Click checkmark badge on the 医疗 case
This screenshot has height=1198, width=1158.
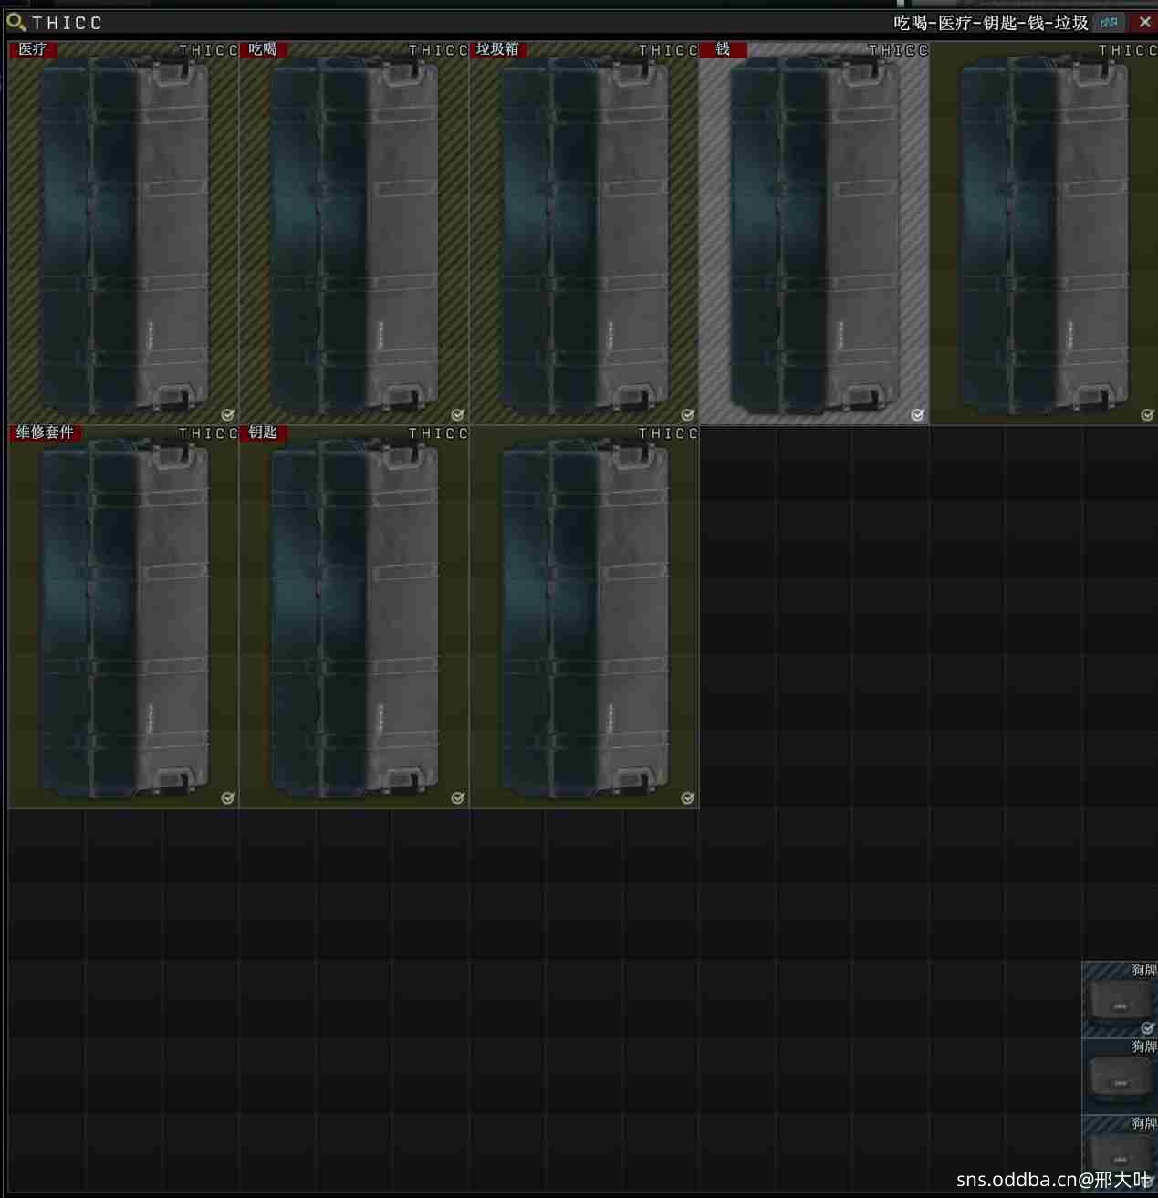[228, 415]
